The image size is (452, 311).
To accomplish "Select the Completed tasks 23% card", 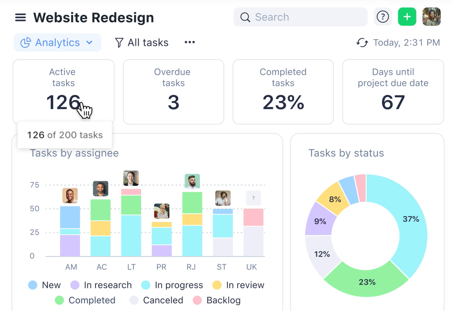I will 283,92.
